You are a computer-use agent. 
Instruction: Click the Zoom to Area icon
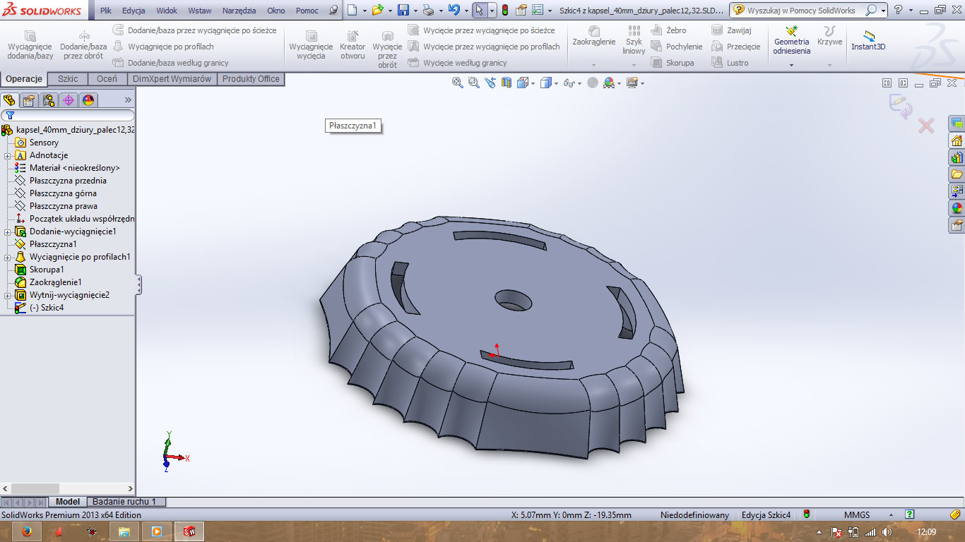pos(474,83)
